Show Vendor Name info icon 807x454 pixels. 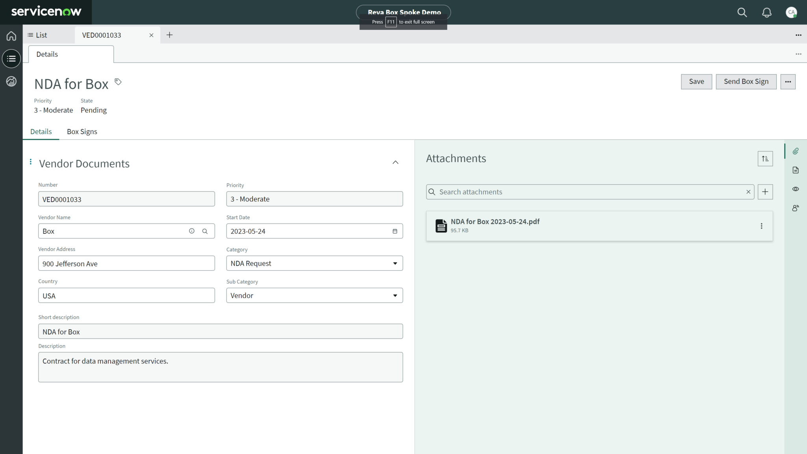click(192, 231)
